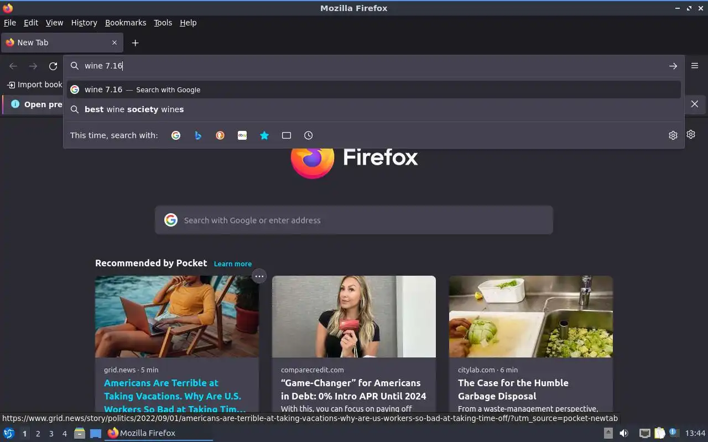Viewport: 708px width, 442px height.
Task: Select 'wine 7.16 — Search with Google' suggestion
Action: (374, 90)
